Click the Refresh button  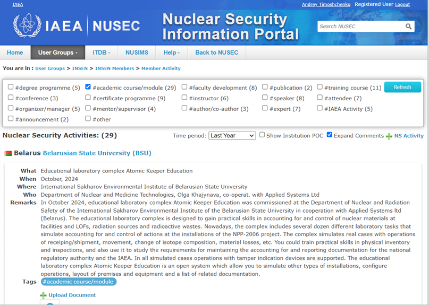coord(402,87)
